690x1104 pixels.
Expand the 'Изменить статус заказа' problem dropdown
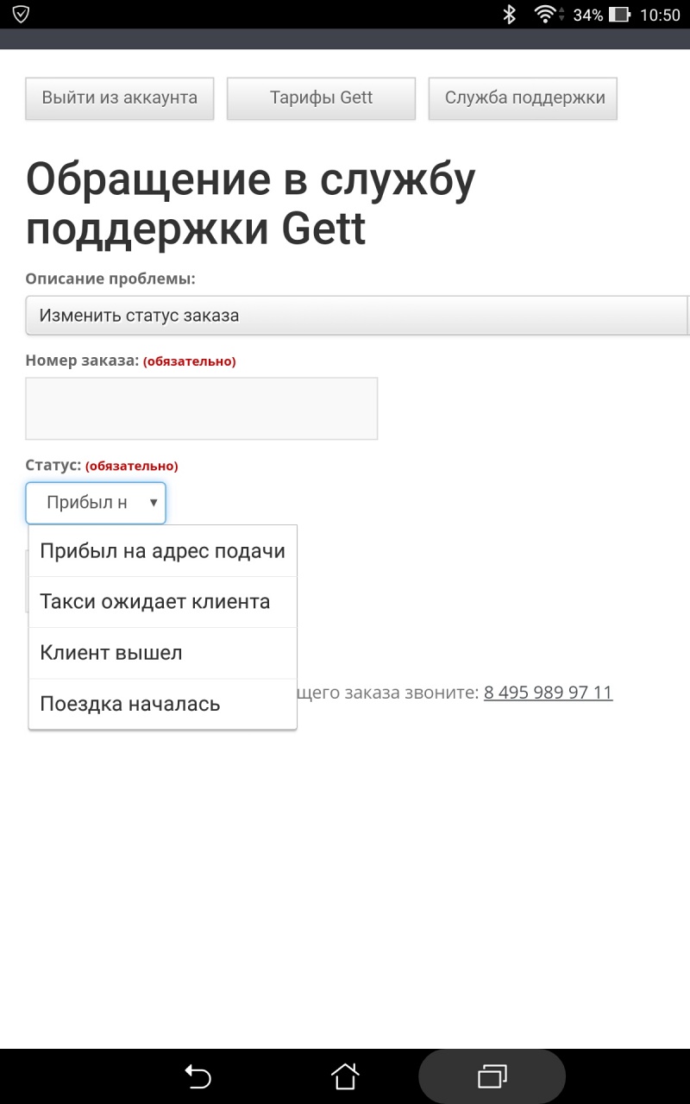[x=357, y=316]
